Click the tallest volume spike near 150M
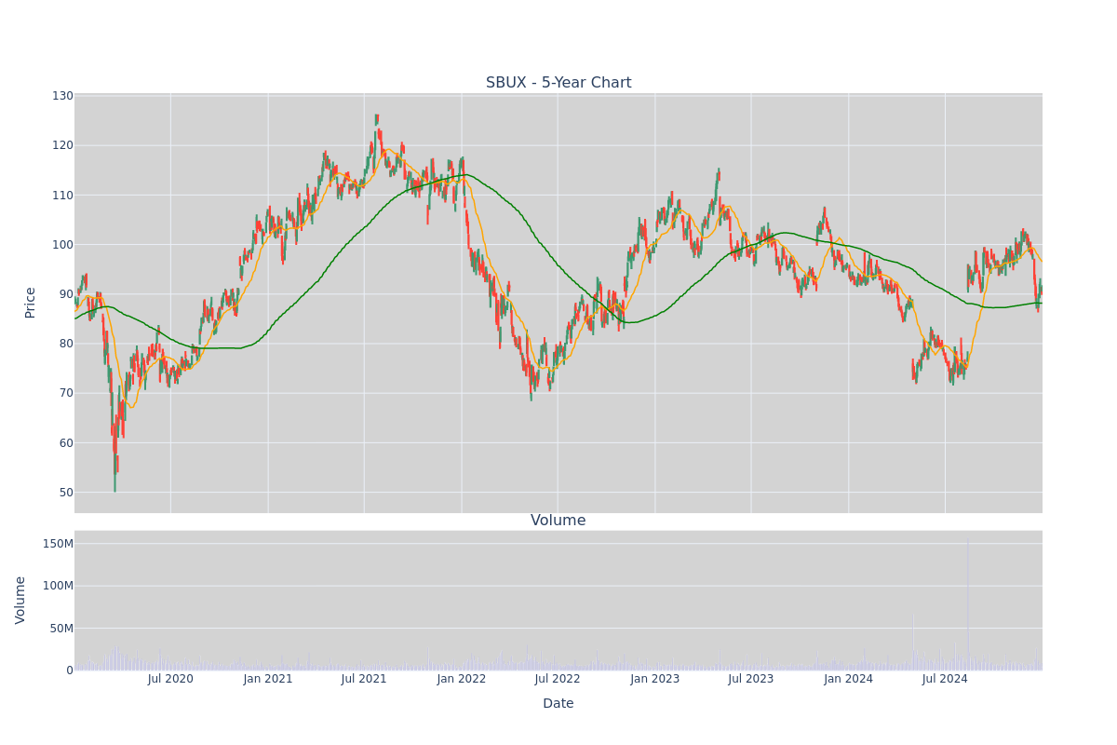 click(967, 603)
